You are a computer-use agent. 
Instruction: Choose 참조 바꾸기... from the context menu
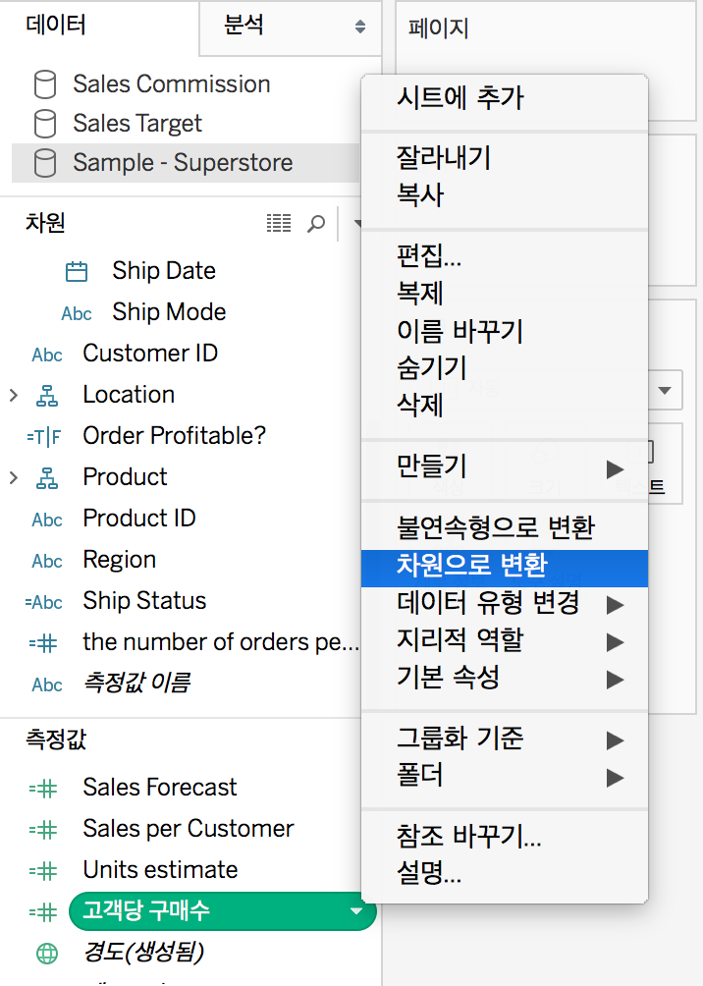pyautogui.click(x=505, y=837)
